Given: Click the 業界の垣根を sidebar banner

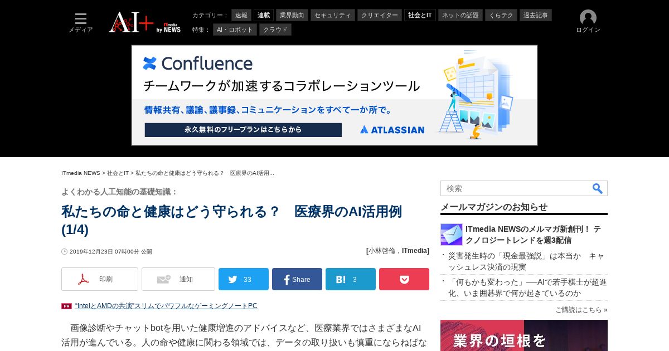Looking at the screenshot, I should [524, 335].
